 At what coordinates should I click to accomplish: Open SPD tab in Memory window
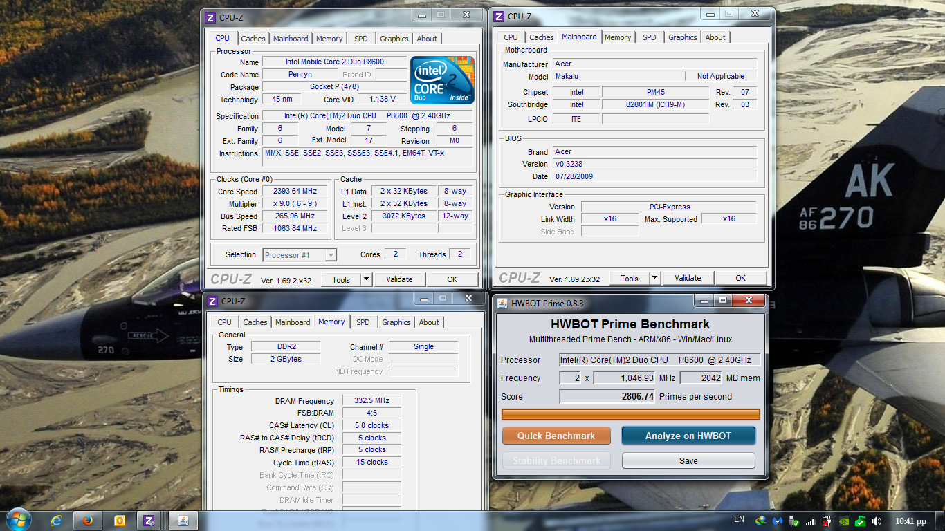point(363,322)
